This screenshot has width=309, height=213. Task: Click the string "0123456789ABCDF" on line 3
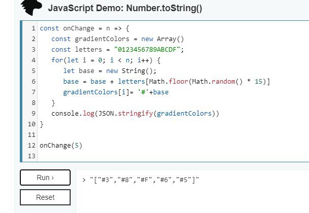[x=147, y=50]
